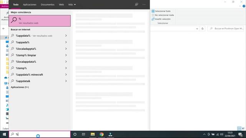The image size is (246, 138).
Task: Click the Explorer help question mark icon
Action: (244, 6)
